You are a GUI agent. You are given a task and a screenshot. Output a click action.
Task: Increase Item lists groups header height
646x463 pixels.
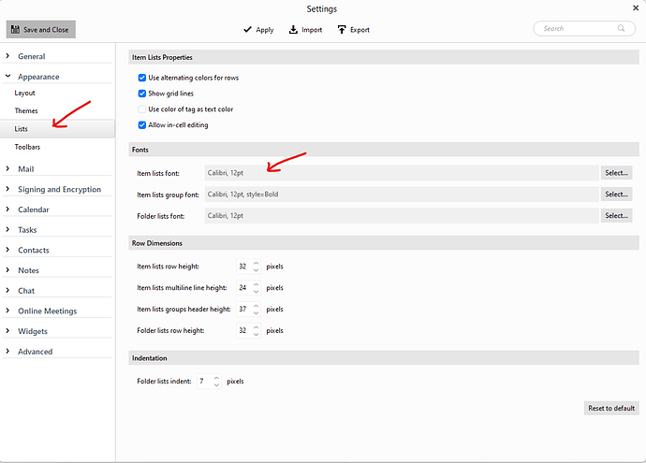click(256, 305)
